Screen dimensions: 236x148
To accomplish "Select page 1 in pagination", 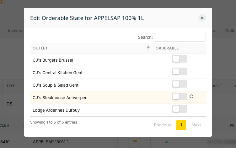I will pos(181,125).
